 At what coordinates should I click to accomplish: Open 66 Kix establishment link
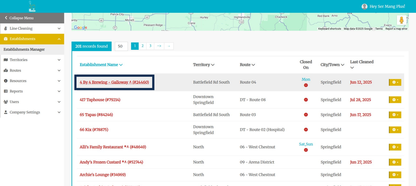[94, 130]
